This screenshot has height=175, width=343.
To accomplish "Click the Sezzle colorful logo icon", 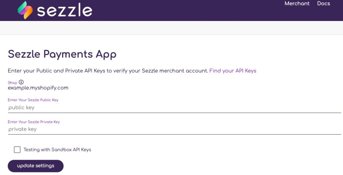I will (25, 10).
